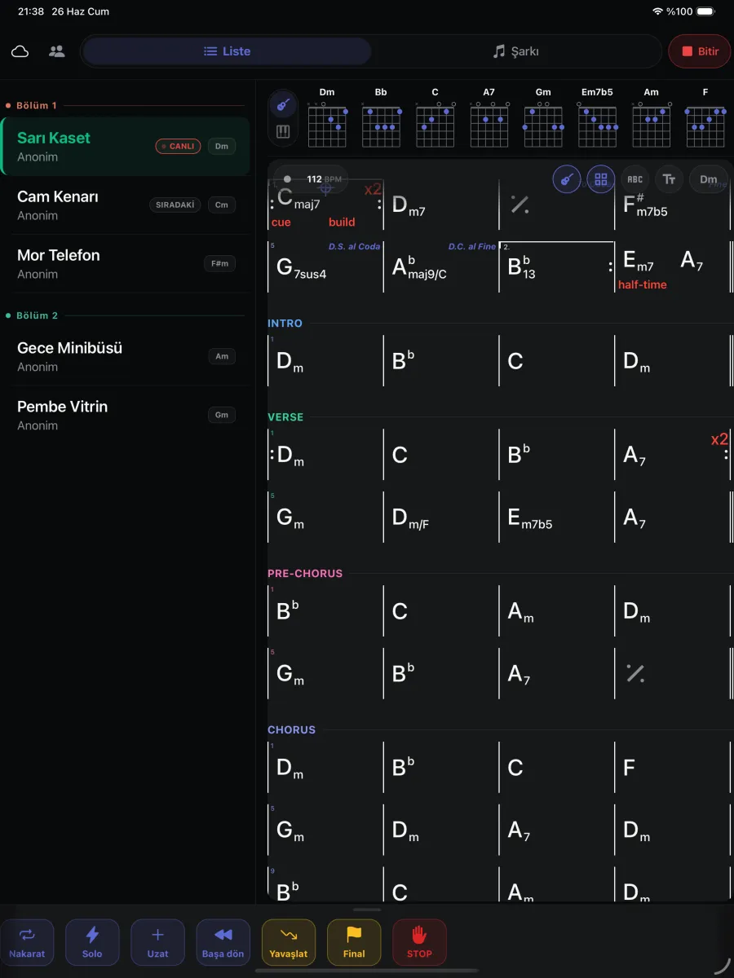Click the half-time annotation
The width and height of the screenshot is (734, 978).
[642, 284]
